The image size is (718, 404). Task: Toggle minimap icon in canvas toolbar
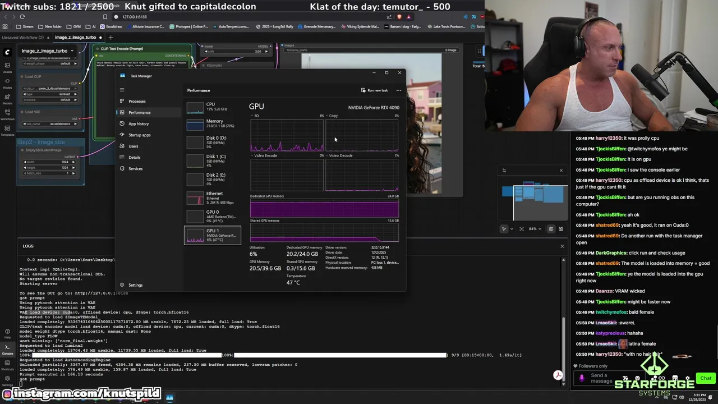[551, 229]
